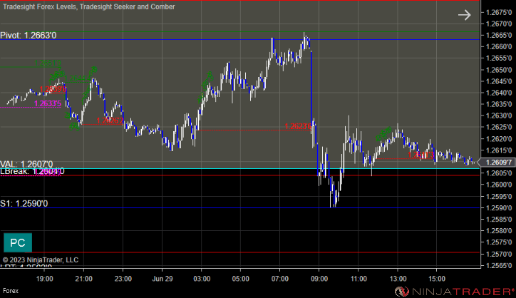Click the 1.2645'0 price axis label
This screenshot has width=516, height=298.
pos(499,81)
